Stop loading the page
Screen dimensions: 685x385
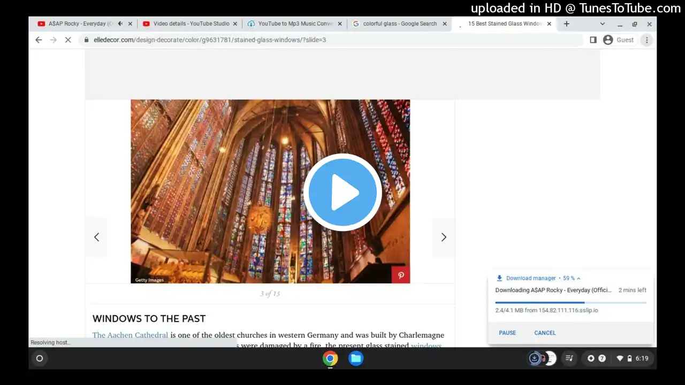pyautogui.click(x=68, y=40)
